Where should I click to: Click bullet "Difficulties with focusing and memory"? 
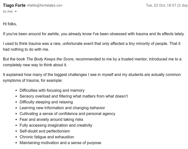coord(52,90)
